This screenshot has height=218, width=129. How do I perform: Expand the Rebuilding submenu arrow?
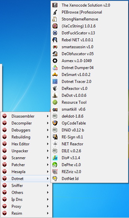48,137
